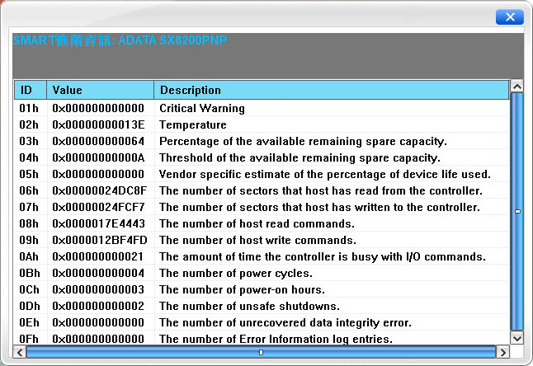Select value 0x00000000000A
Screen dimensions: 533x366
coord(98,158)
